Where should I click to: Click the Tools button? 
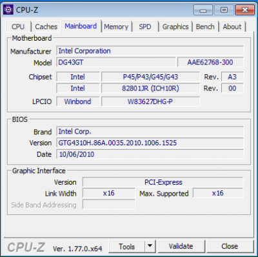[127, 247]
